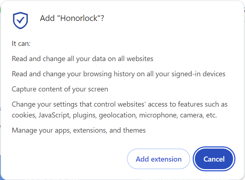Select the "Read and change all your data" line
The height and width of the screenshot is (180, 245).
[82, 59]
